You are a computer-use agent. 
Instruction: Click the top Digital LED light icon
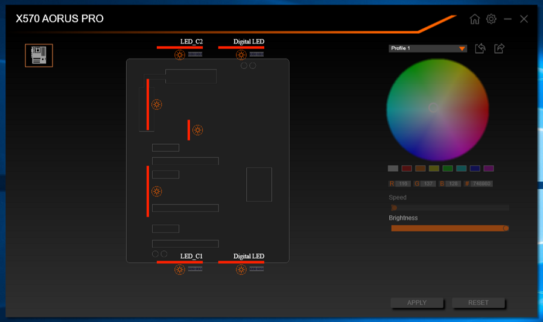pyautogui.click(x=241, y=55)
